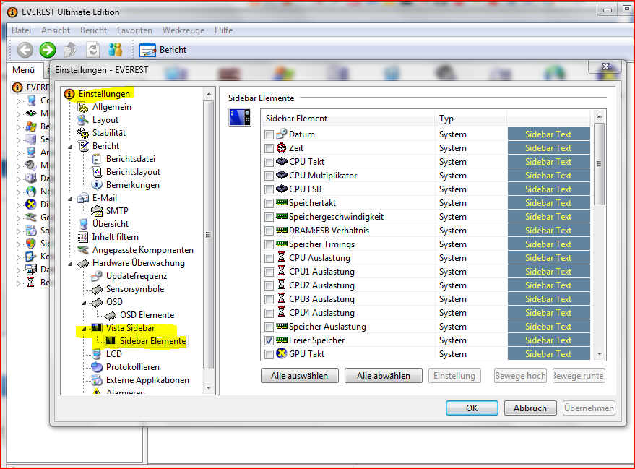Enable the Zeit checkbox
The image size is (635, 469).
point(269,148)
